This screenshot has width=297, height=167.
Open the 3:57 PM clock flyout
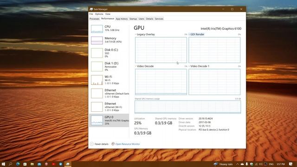click(281, 164)
